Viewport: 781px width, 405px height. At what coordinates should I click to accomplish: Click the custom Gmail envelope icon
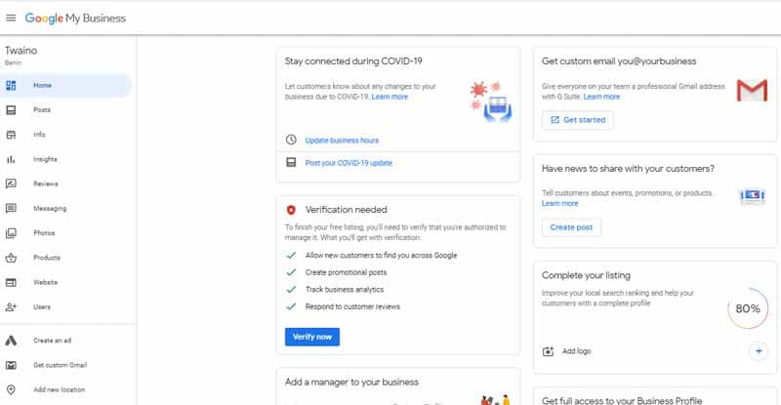click(x=11, y=365)
